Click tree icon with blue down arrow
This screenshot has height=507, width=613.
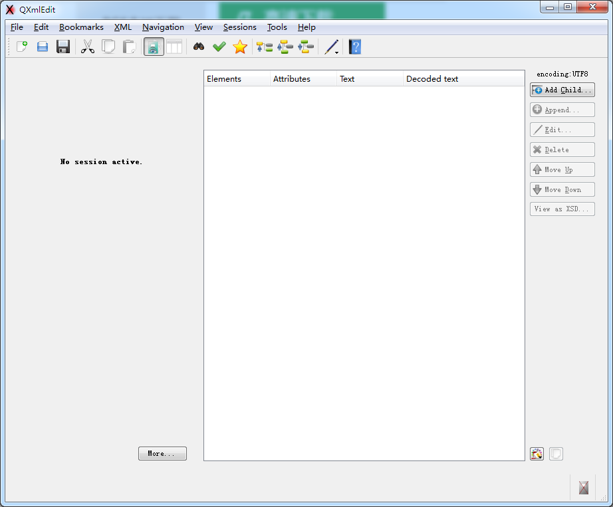[306, 47]
